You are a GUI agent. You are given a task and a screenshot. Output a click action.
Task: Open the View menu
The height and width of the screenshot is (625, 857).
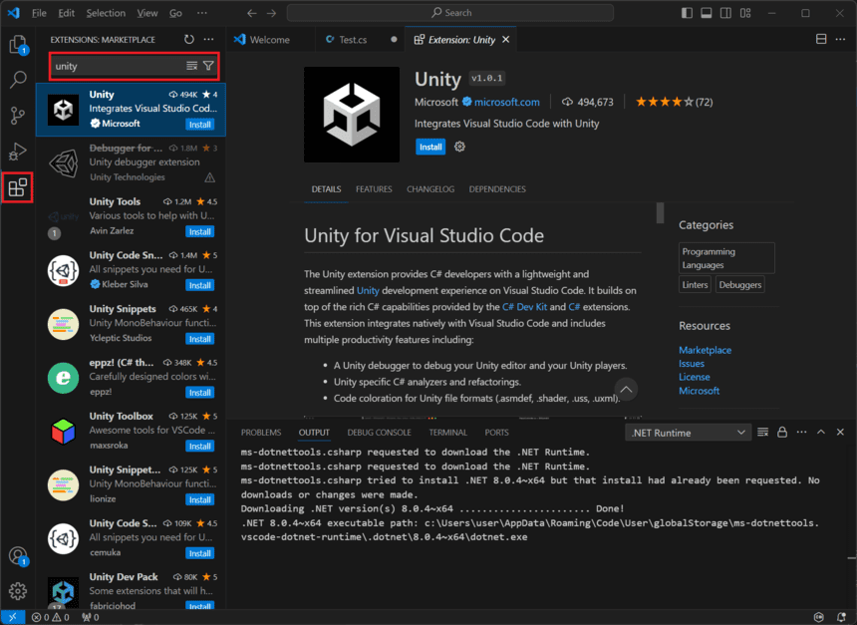tap(147, 13)
